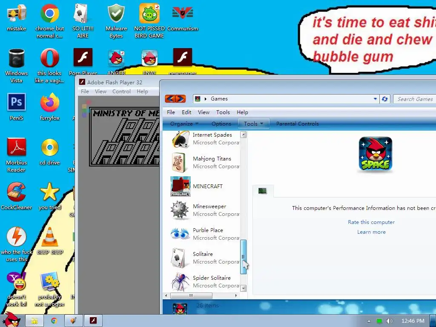
Task: Expand the Tools toolbar dropdown
Action: point(253,124)
